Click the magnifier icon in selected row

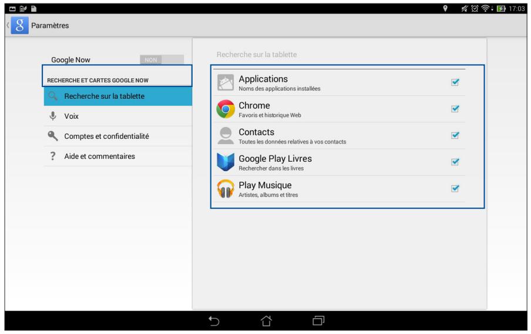(x=53, y=96)
